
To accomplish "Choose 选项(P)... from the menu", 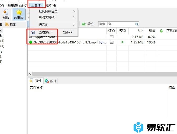I will (54, 32).
